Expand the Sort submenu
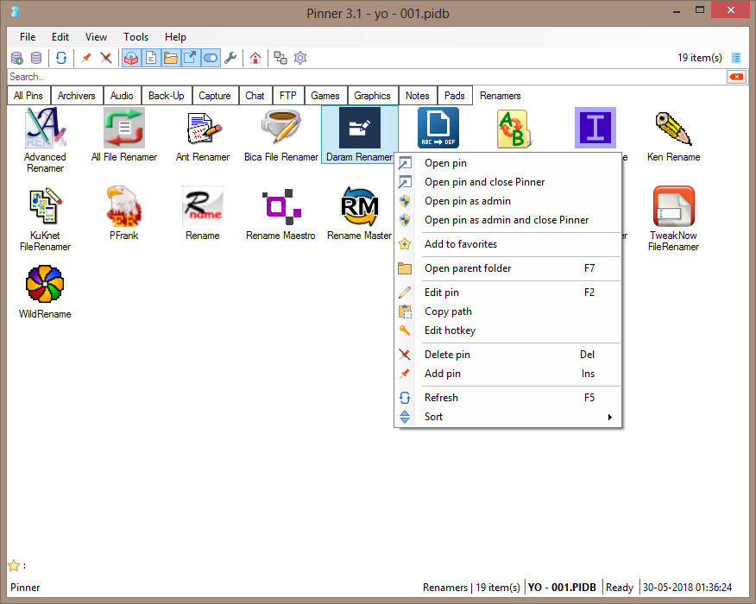 click(507, 417)
